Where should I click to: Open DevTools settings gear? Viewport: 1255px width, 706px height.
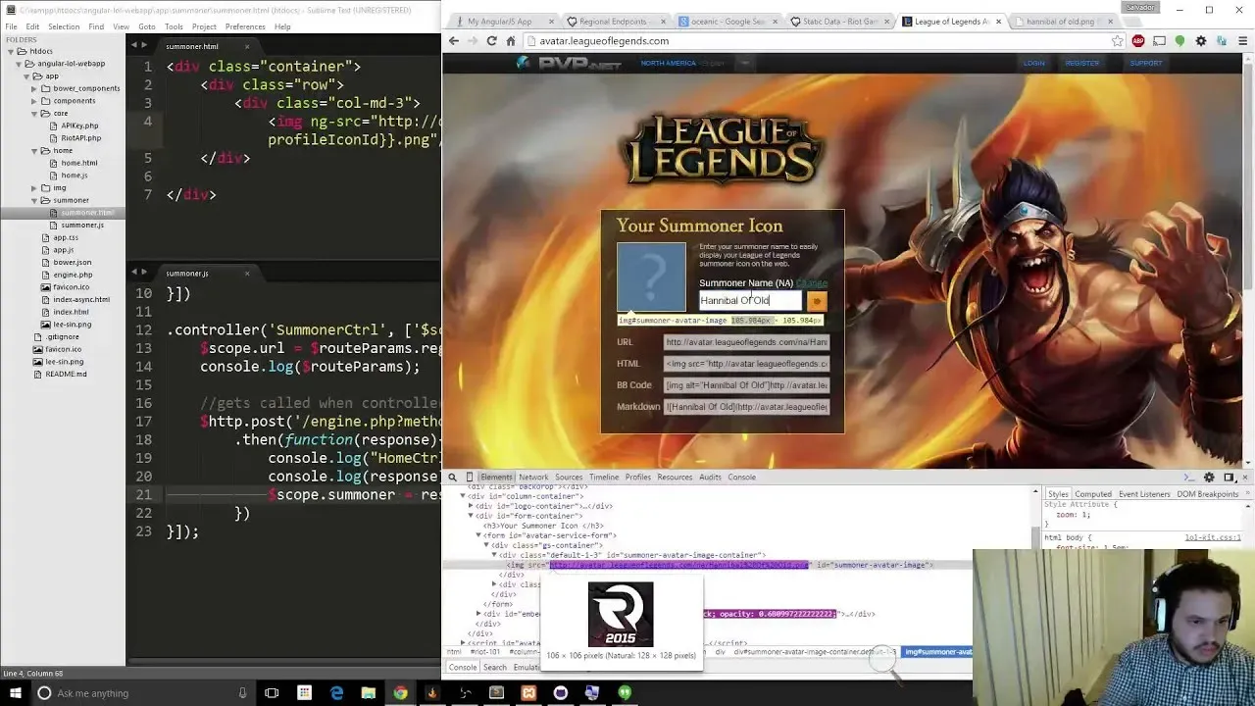pos(1209,478)
